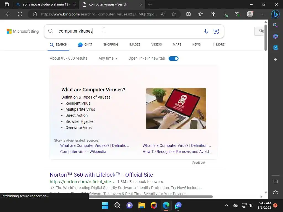This screenshot has width=283, height=212.
Task: Click the Feedback link
Action: pyautogui.click(x=199, y=163)
